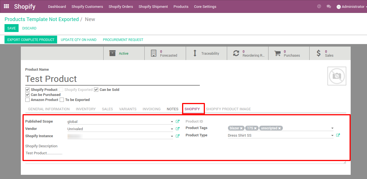Click the Administrator avatar icon
The width and height of the screenshot is (367, 179).
coord(339,7)
